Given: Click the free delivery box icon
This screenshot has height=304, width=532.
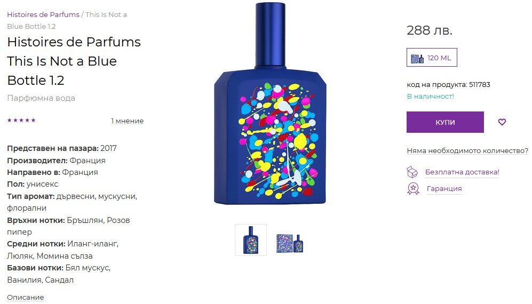Looking at the screenshot, I should [412, 172].
